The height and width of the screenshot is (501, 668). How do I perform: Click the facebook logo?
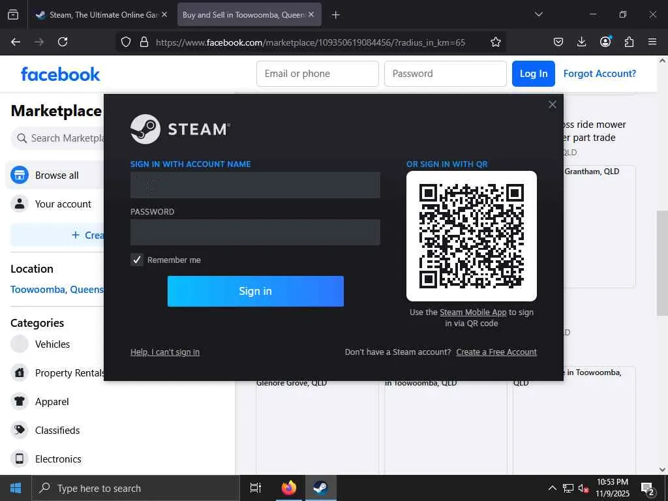[x=60, y=74]
